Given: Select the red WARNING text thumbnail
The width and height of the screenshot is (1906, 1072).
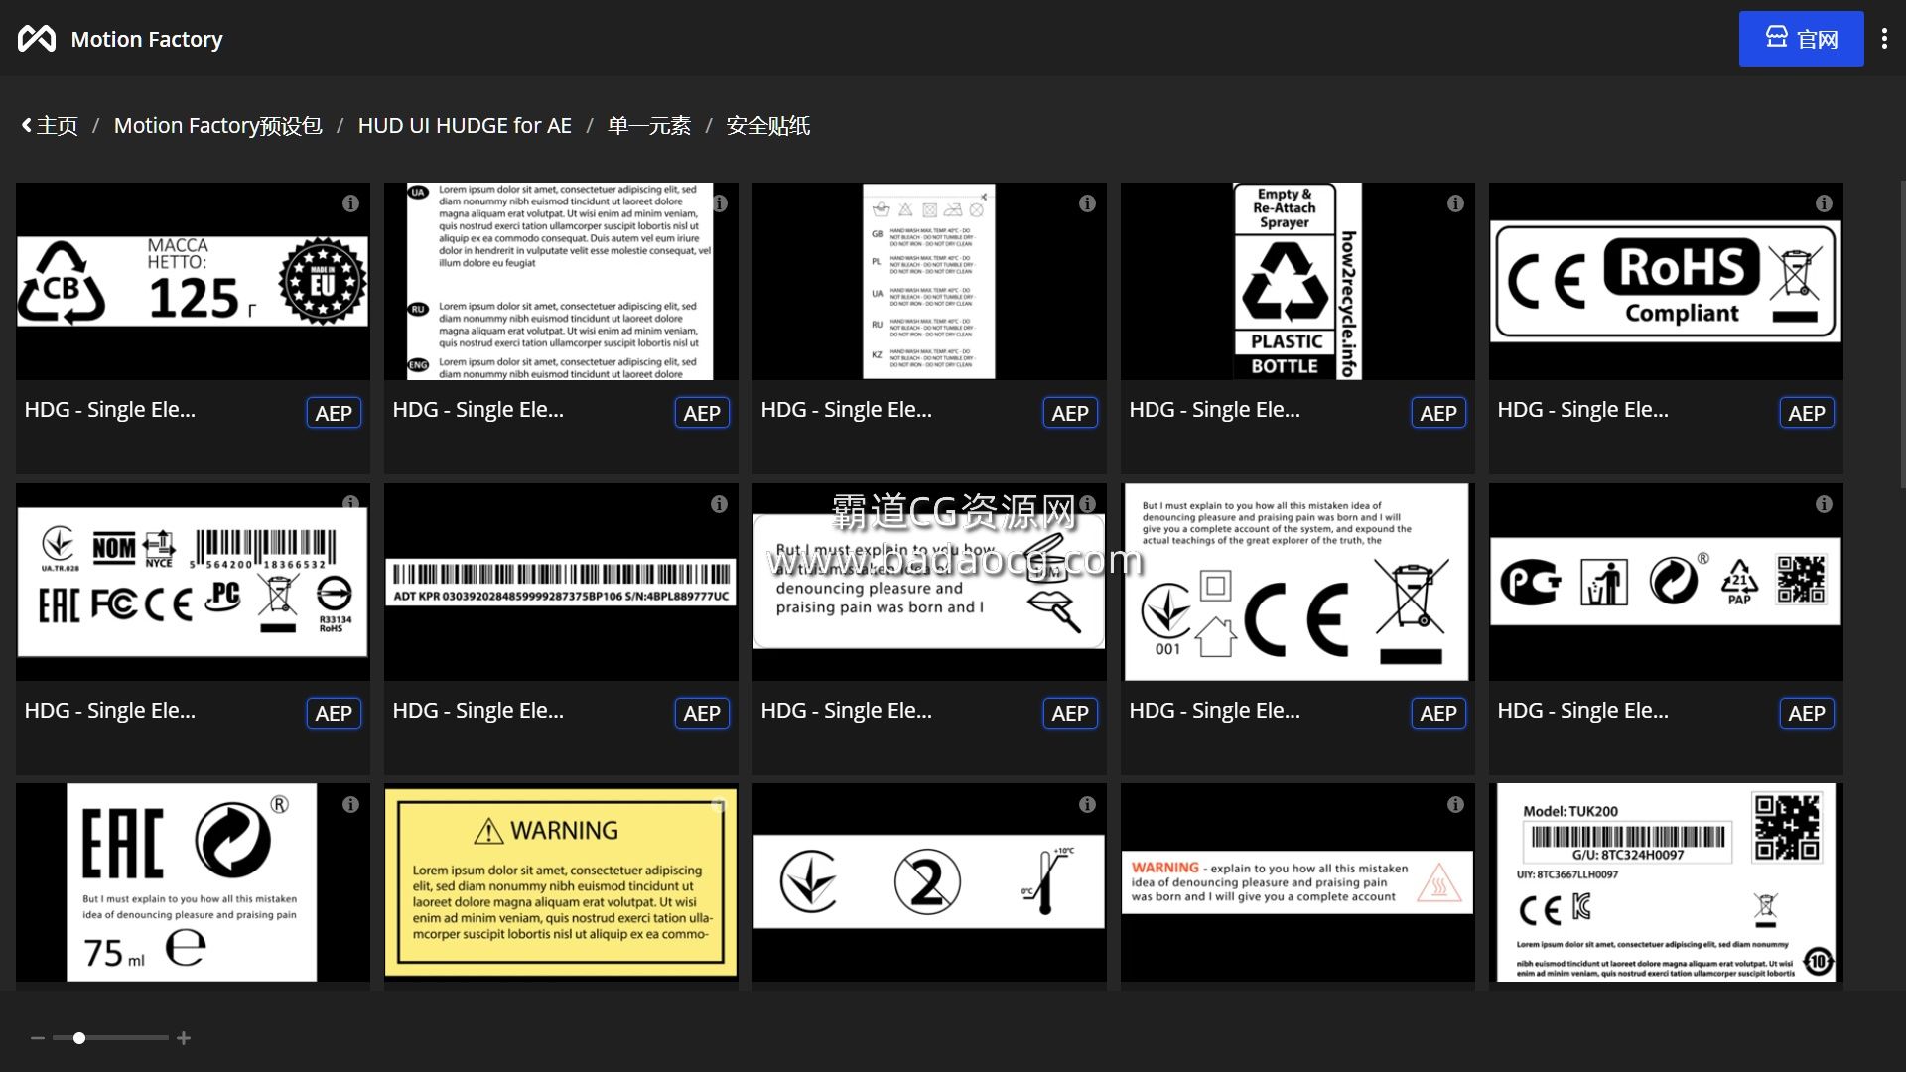Looking at the screenshot, I should (x=1297, y=883).
